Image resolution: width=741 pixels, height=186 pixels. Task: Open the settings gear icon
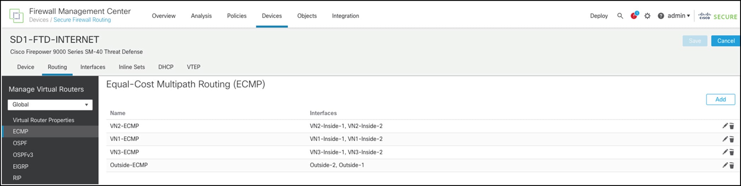[647, 16]
